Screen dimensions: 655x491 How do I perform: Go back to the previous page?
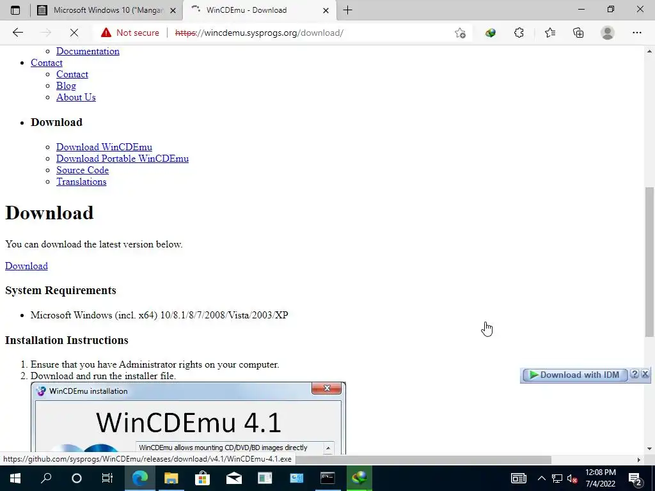[x=17, y=33]
